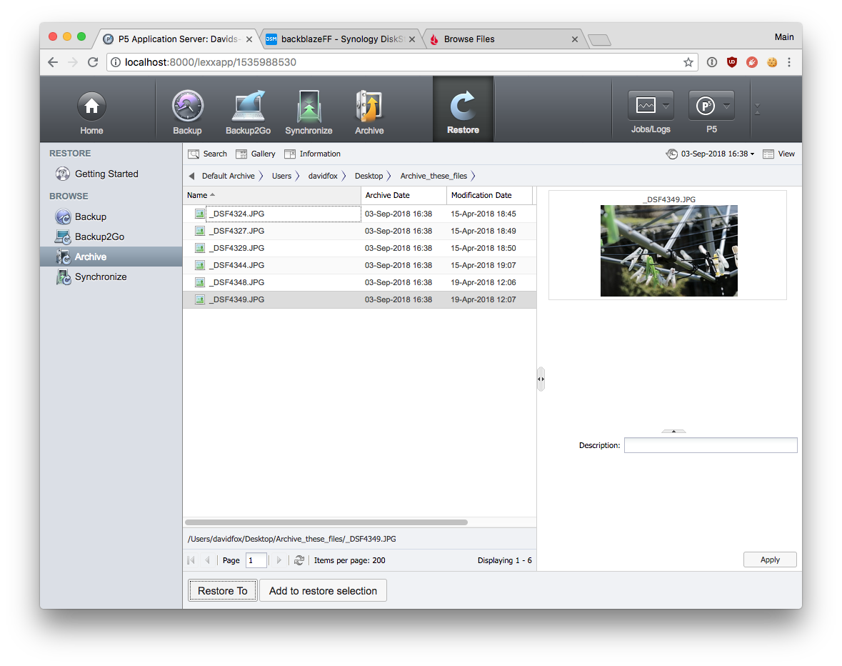This screenshot has width=842, height=666.
Task: Click the Restore To button
Action: pos(223,591)
